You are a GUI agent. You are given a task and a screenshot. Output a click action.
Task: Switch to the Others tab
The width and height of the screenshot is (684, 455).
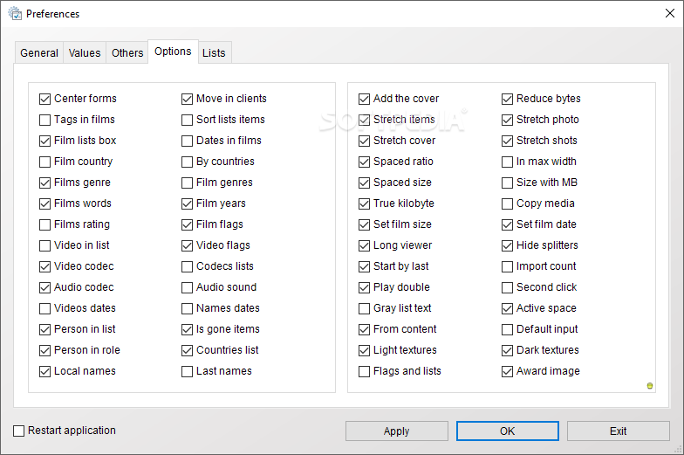[127, 52]
